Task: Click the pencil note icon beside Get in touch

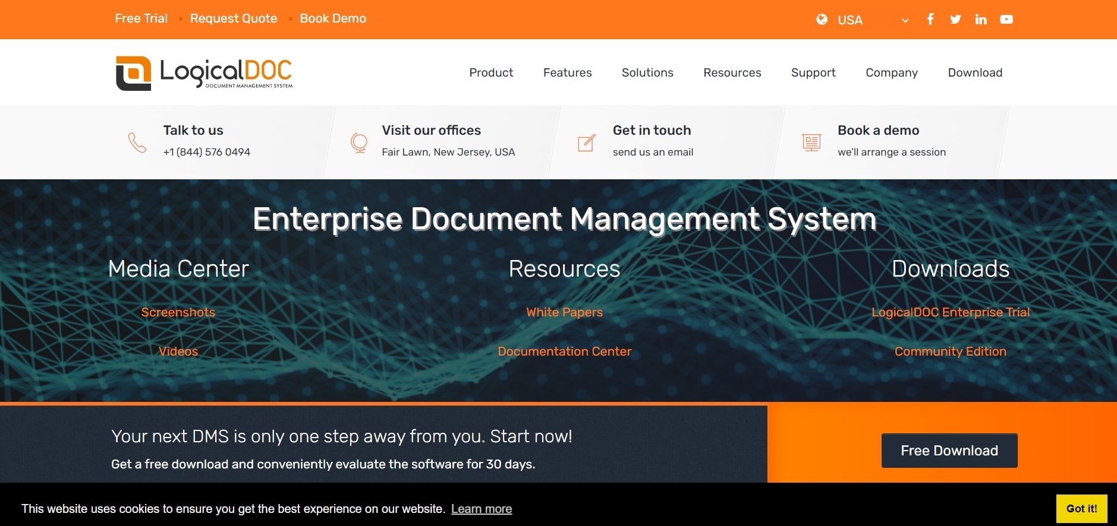Action: click(x=586, y=142)
